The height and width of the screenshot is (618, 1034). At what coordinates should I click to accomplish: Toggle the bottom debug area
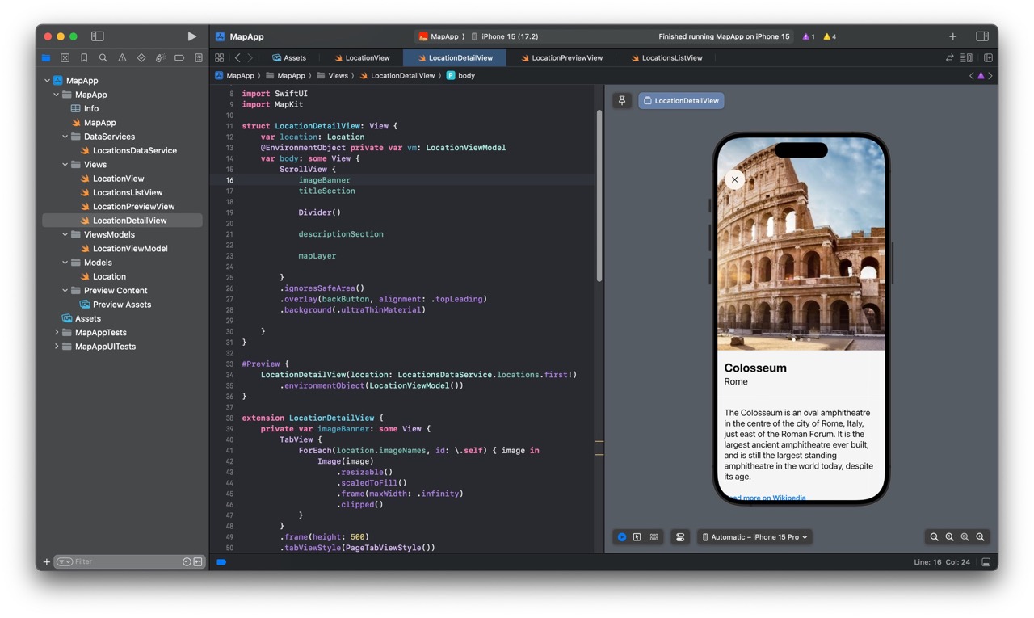pyautogui.click(x=986, y=562)
